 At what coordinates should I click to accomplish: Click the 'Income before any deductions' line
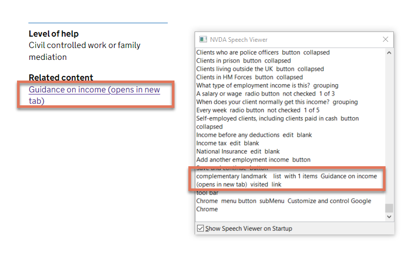click(254, 135)
